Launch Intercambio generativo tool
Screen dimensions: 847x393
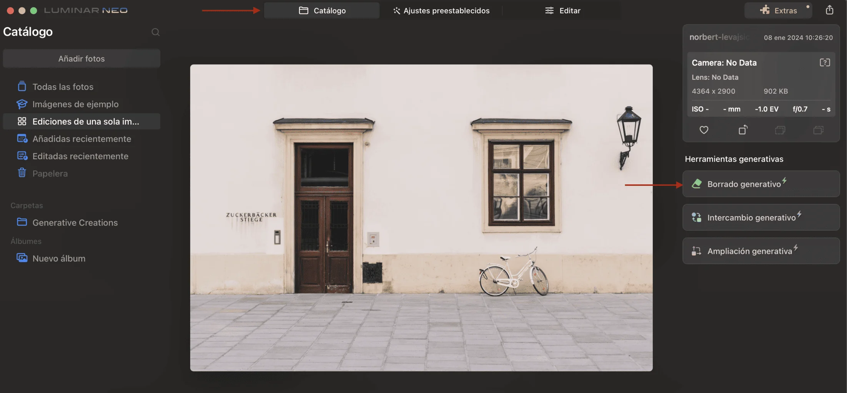[761, 217]
